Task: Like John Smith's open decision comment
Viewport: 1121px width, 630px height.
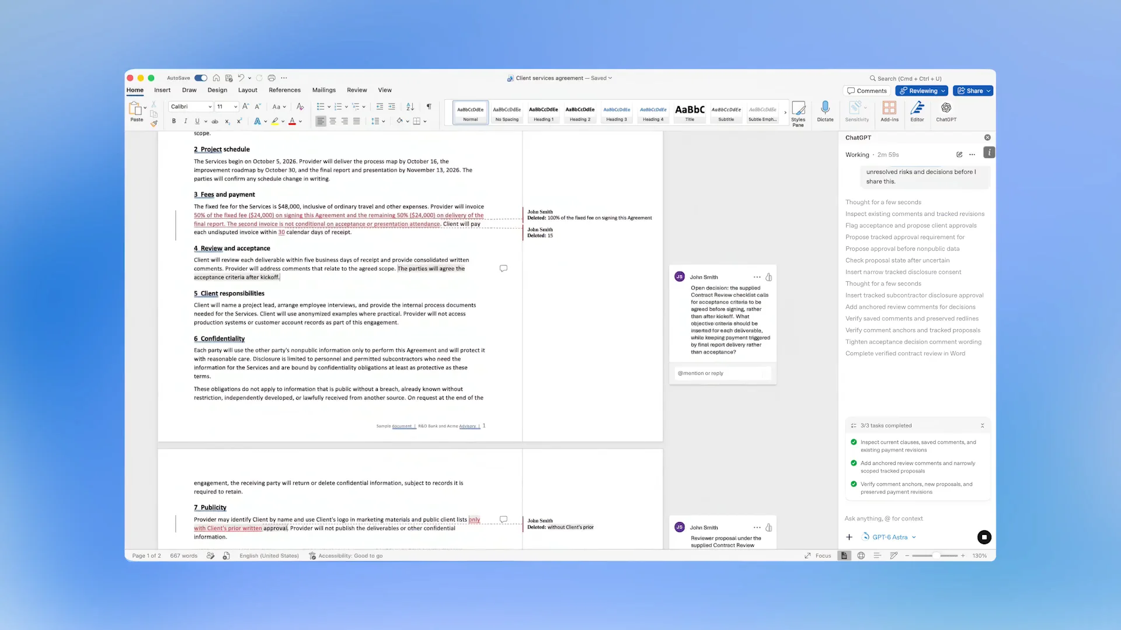Action: pos(769,277)
